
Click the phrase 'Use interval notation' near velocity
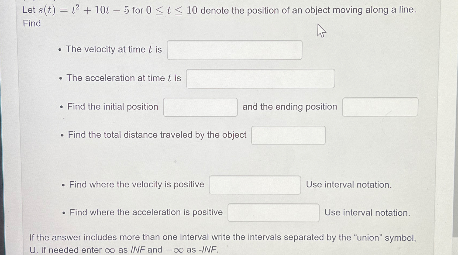click(x=349, y=185)
